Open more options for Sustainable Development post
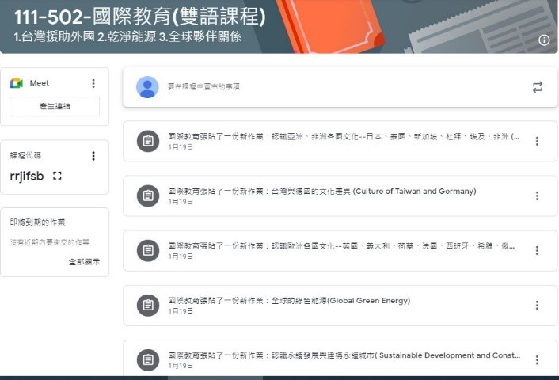Image resolution: width=559 pixels, height=380 pixels. [537, 360]
